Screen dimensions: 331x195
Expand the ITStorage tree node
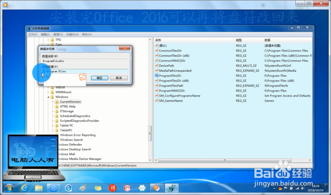pyautogui.click(x=53, y=111)
